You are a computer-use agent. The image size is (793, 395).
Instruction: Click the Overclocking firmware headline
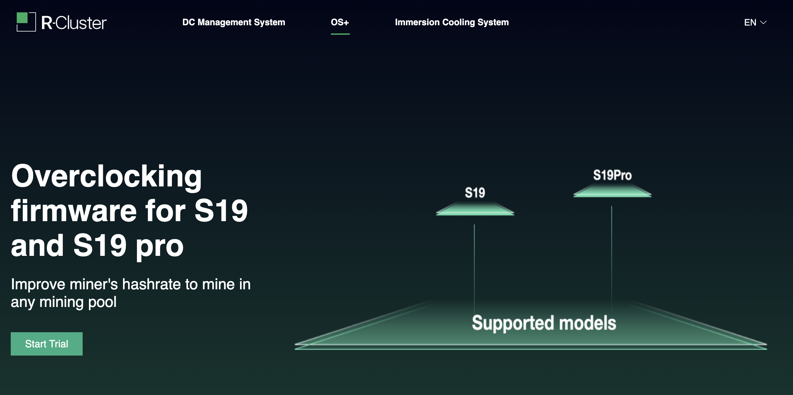[129, 210]
